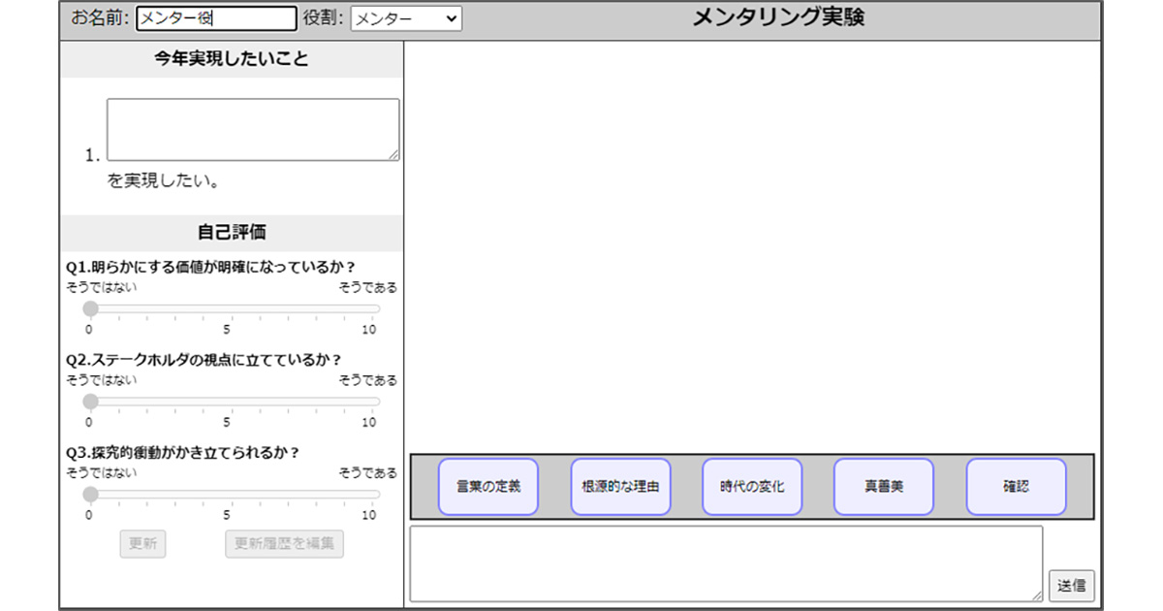The image size is (1163, 611).
Task: Select the 時代の変化 prompt button
Action: click(x=752, y=487)
